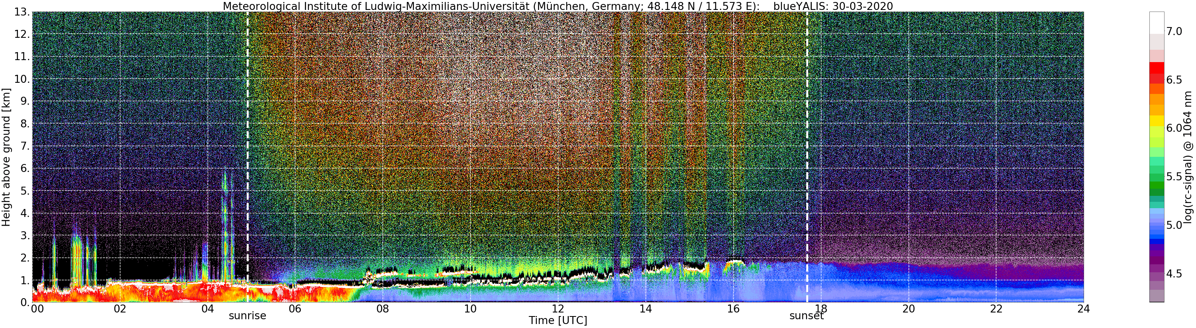Click the x-axis tick label '04'
The image size is (1196, 328).
[208, 308]
